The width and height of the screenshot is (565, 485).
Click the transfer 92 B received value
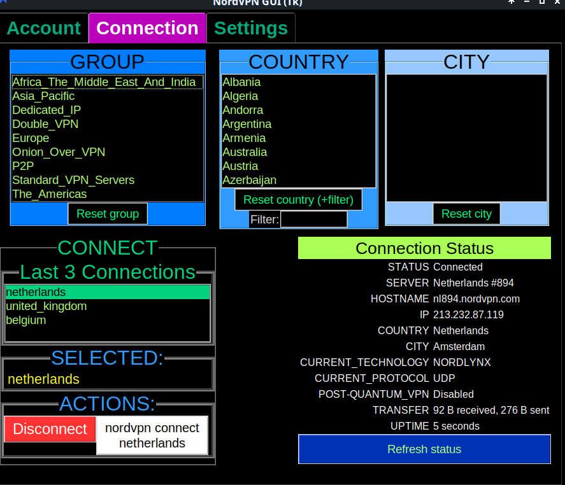pos(491,410)
